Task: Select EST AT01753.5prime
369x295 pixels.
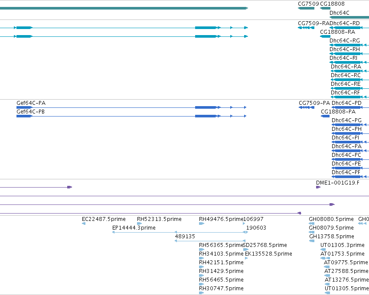Action: tap(343, 254)
